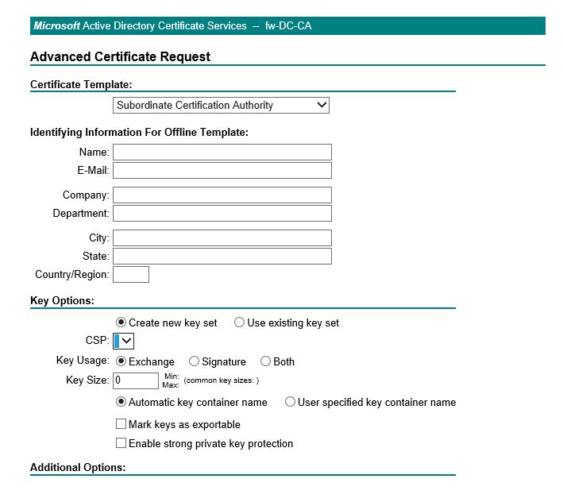Screen dimensions: 563x502
Task: Click the Name input field
Action: click(222, 153)
